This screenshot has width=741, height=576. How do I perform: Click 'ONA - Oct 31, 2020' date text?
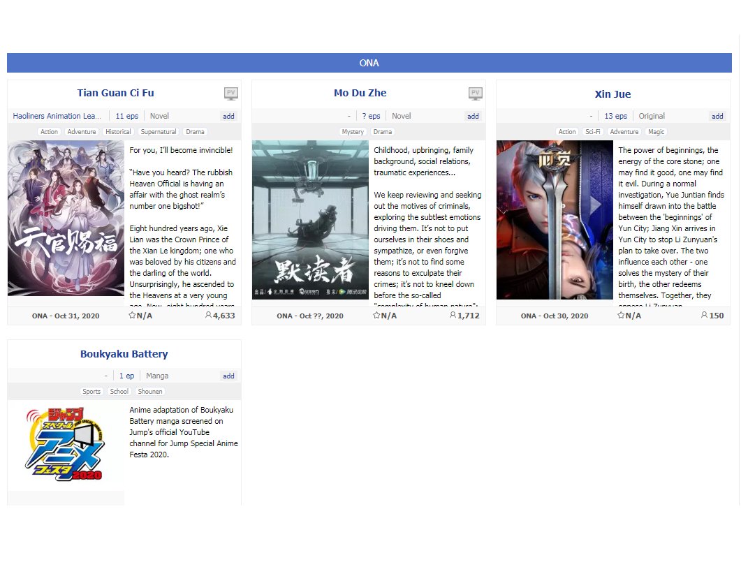(66, 316)
